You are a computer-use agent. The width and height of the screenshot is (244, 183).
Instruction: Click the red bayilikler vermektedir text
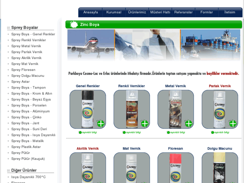(223, 74)
